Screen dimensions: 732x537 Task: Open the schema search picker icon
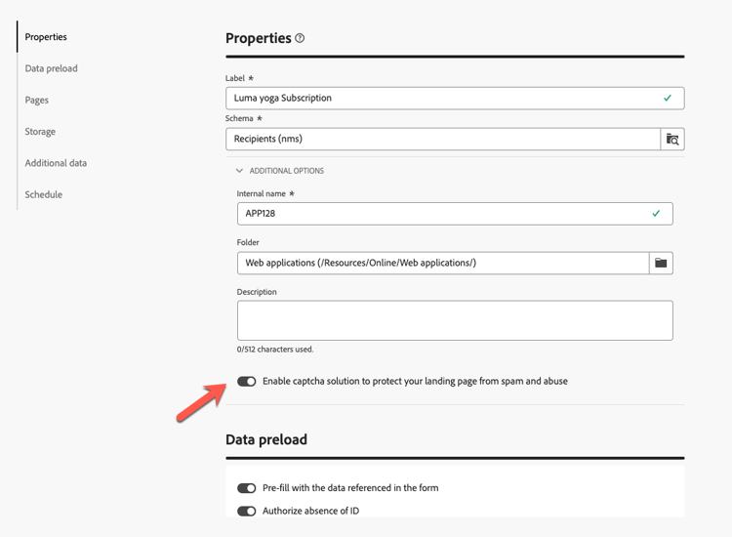pos(672,140)
